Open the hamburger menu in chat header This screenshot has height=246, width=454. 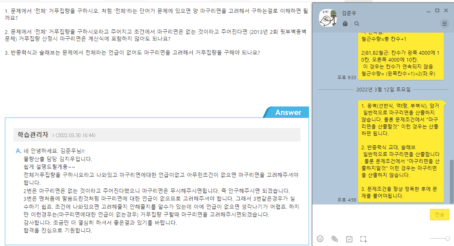pos(445,24)
